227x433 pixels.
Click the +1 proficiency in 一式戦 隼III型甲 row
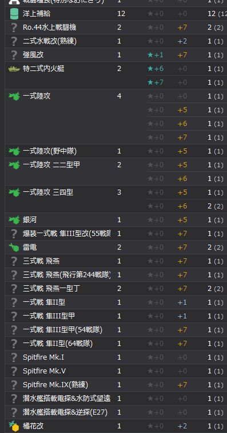click(x=182, y=316)
